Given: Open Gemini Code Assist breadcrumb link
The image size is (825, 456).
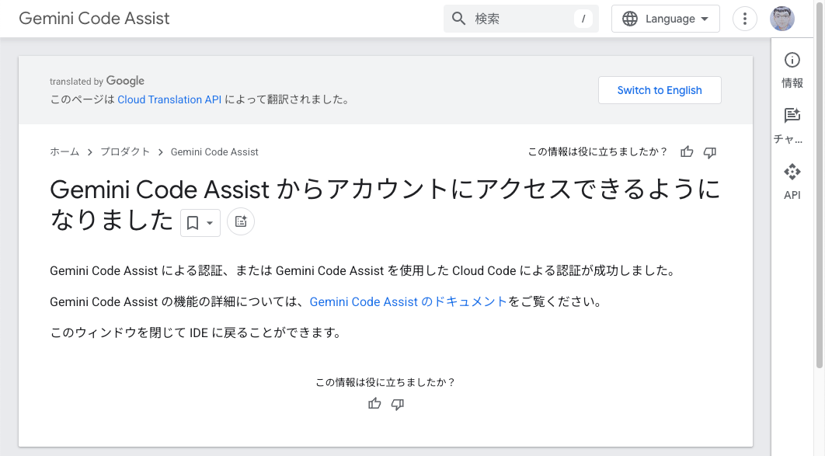Looking at the screenshot, I should click(214, 152).
